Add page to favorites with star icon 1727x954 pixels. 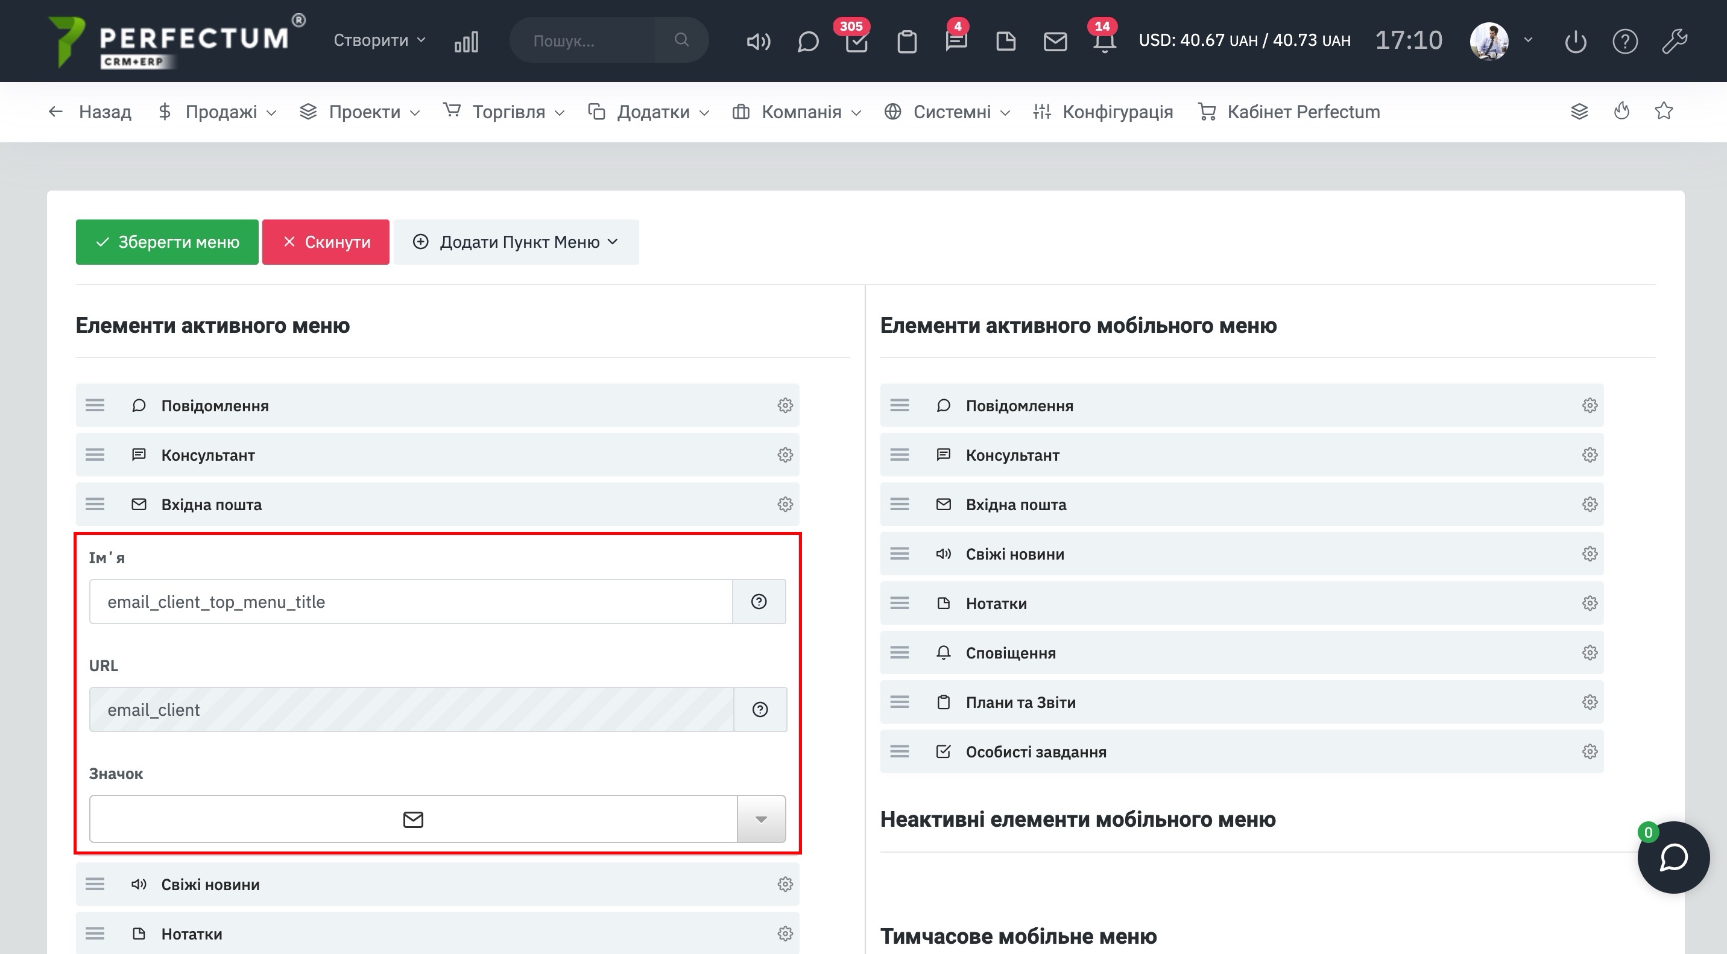[x=1664, y=112]
